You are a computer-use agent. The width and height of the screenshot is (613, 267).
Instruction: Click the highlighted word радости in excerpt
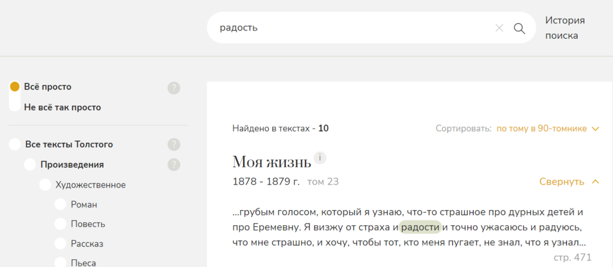pyautogui.click(x=420, y=227)
